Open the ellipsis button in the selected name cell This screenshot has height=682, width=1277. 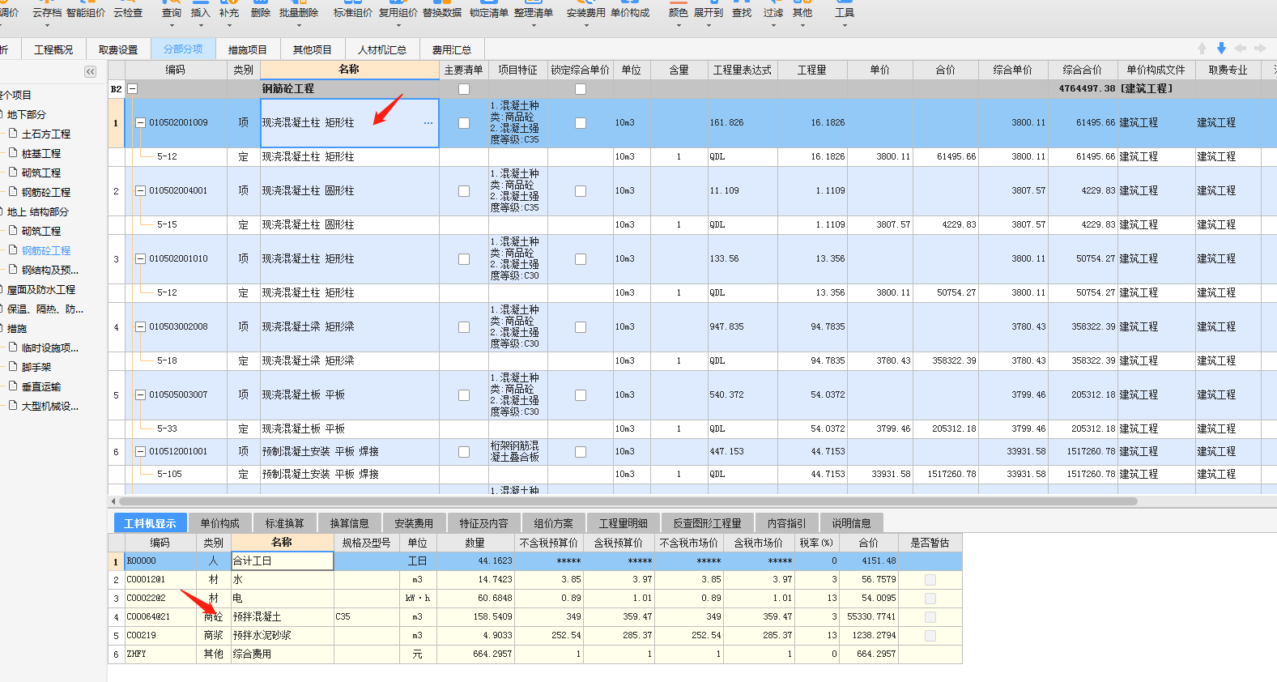tap(428, 123)
